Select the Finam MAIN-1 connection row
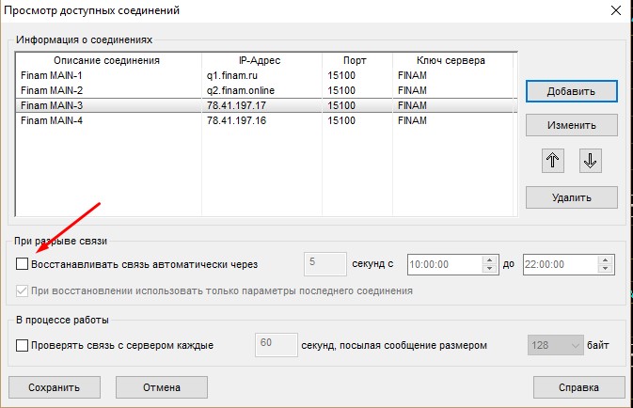The height and width of the screenshot is (408, 633). [94, 75]
